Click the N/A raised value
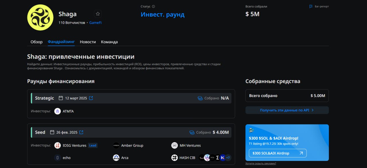Image resolution: width=367 pixels, height=168 pixels. [225, 98]
